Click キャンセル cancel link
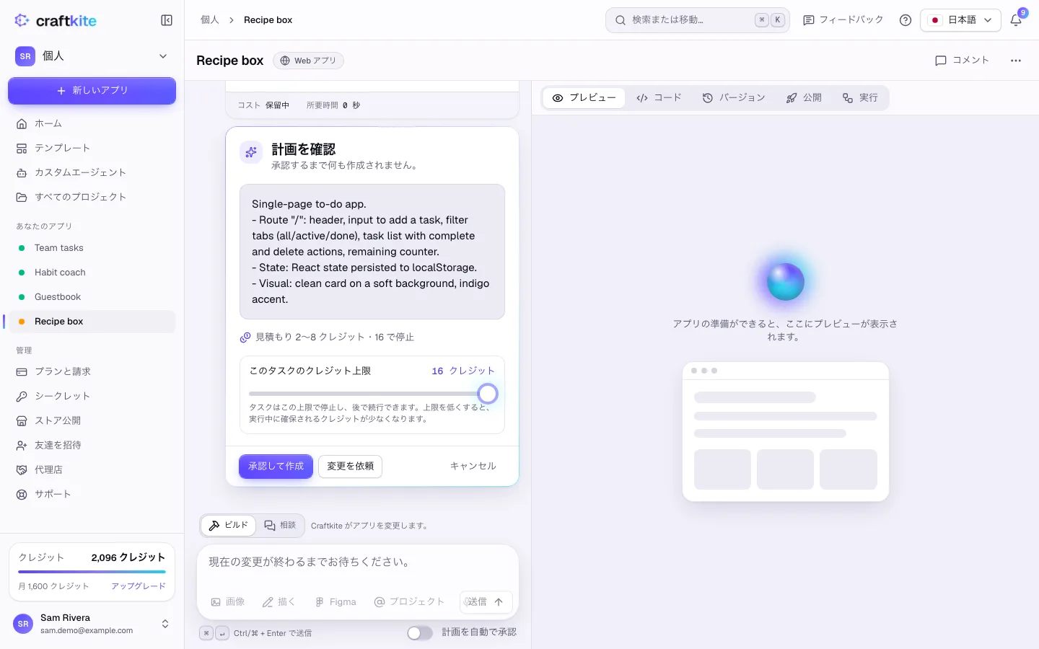 tap(473, 467)
